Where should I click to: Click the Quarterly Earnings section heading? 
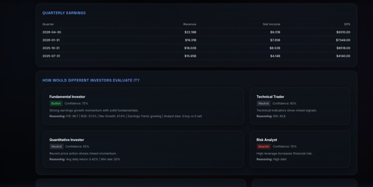tap(64, 13)
